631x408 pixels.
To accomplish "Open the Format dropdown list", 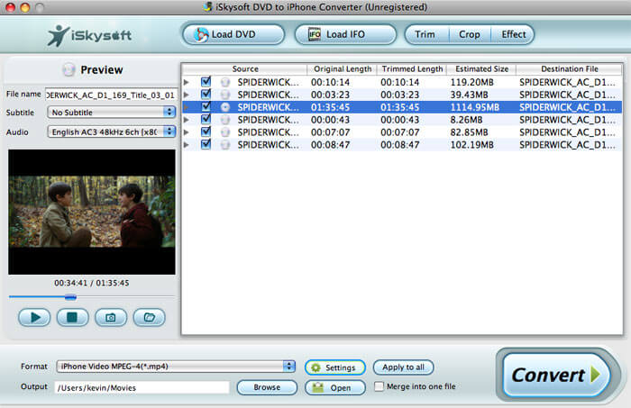I will (176, 367).
